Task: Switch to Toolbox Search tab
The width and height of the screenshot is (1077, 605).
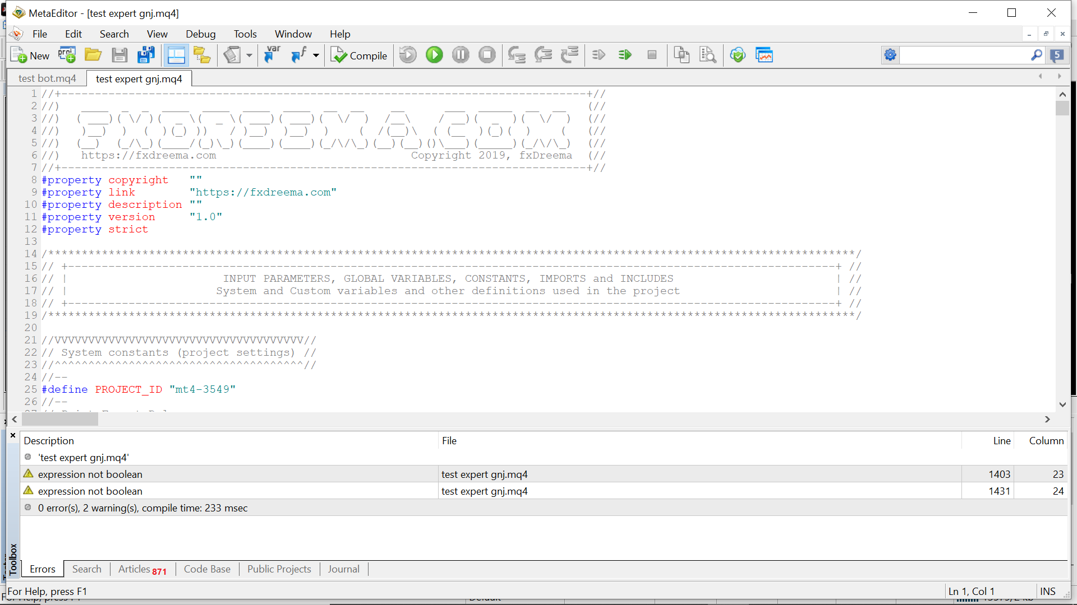Action: pos(87,569)
